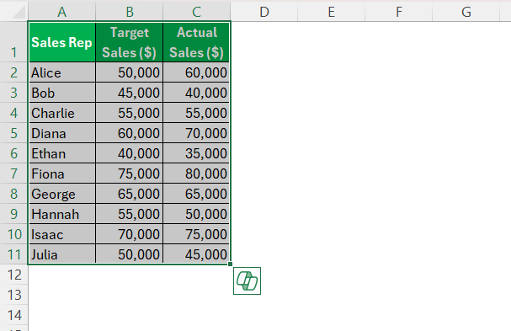This screenshot has height=331, width=511.
Task: Click Julia's target sales 50,000
Action: [130, 254]
